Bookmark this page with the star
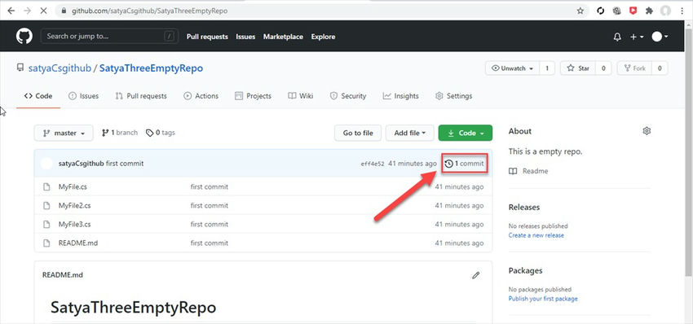 pyautogui.click(x=580, y=11)
